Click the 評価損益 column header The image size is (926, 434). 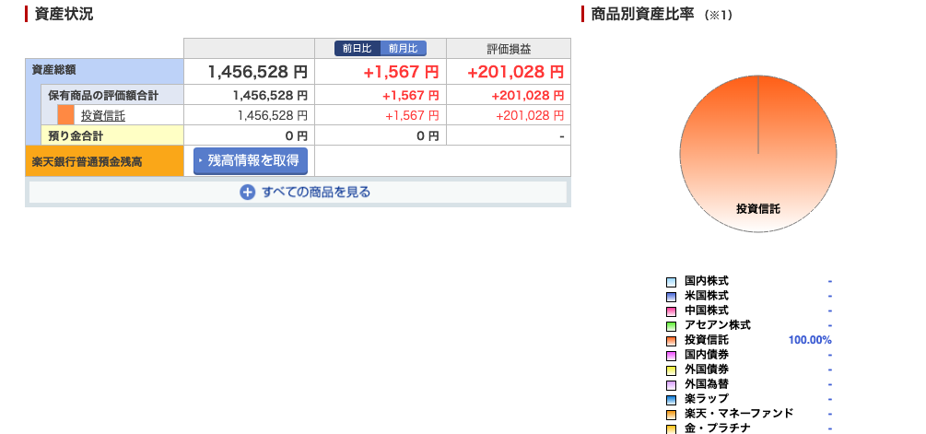pyautogui.click(x=509, y=49)
